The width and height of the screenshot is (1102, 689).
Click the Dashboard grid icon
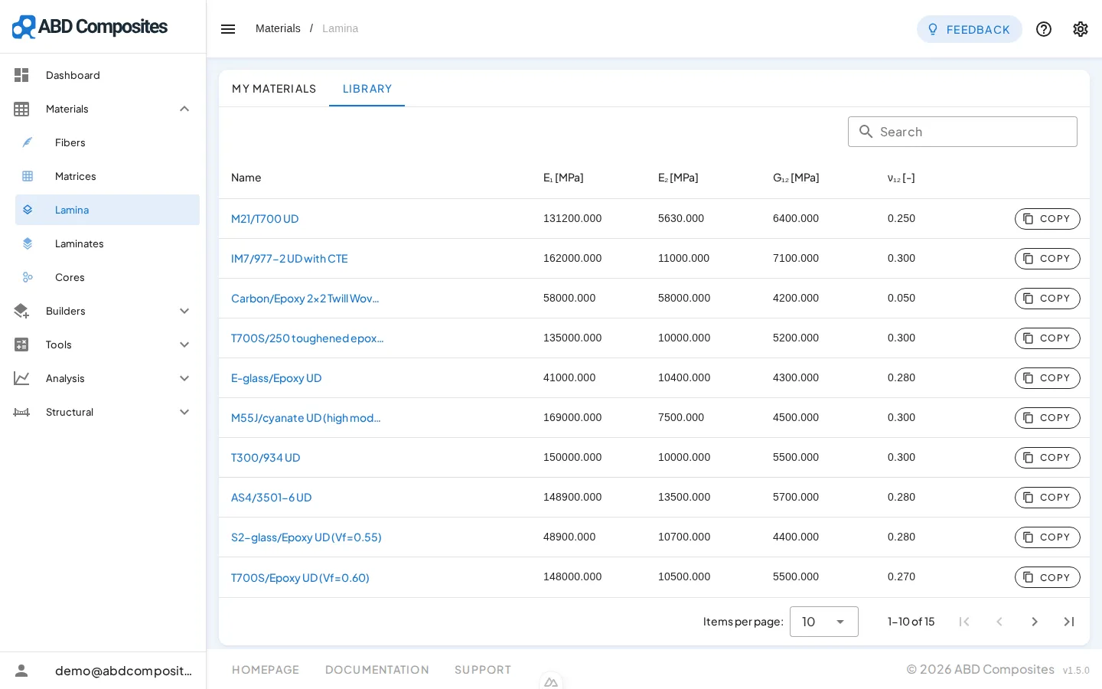(21, 75)
